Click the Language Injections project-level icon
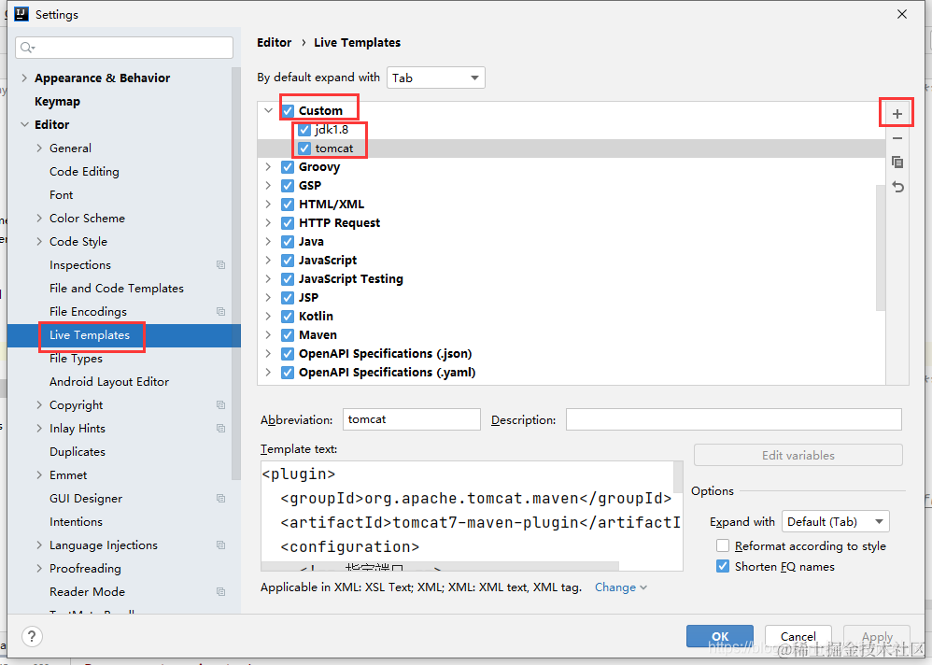The image size is (932, 665). 220,545
